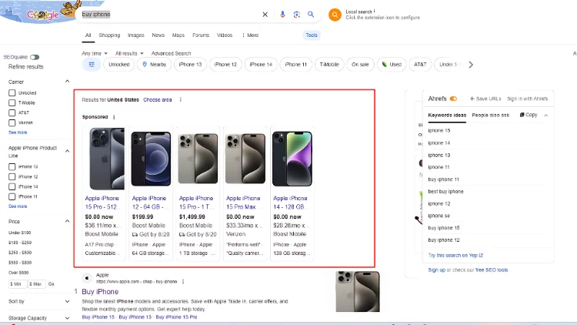This screenshot has height=325, width=577.
Task: Open the People also ask tab in Ahrefs
Action: tap(491, 115)
